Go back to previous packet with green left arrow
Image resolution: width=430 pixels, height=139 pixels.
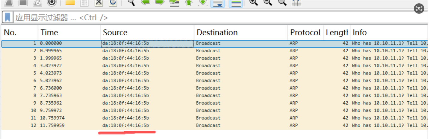point(146,3)
